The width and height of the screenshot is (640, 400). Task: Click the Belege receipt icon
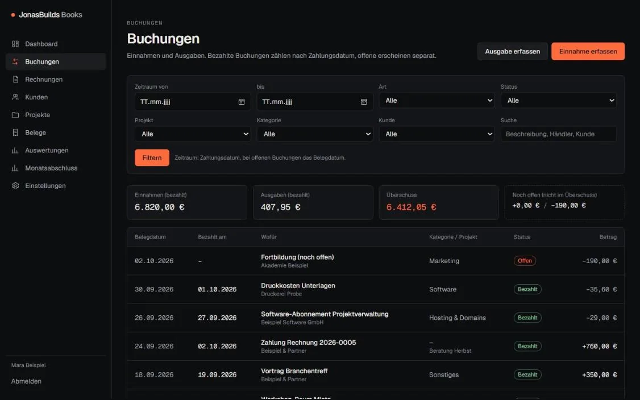point(15,132)
